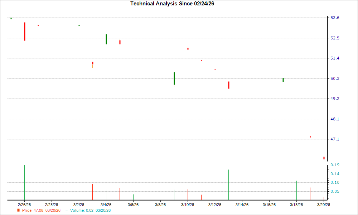358x215 pixels.
Task: Click the red candlestick on 3/5/26
Action: tap(119, 42)
